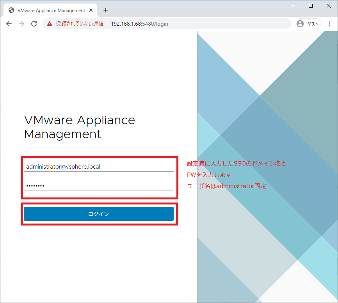Go back using the browser back arrow
This screenshot has width=338, height=303.
[9, 24]
